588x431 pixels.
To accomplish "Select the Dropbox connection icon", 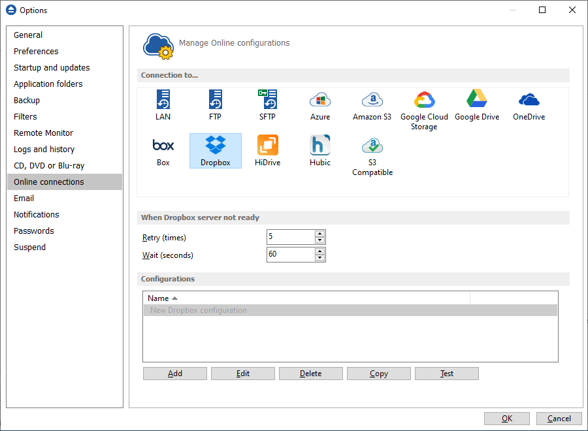I will (215, 151).
